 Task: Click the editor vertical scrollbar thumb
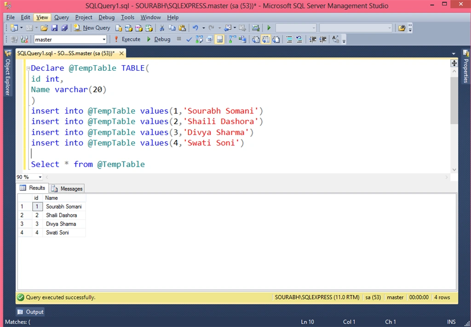tap(454, 100)
